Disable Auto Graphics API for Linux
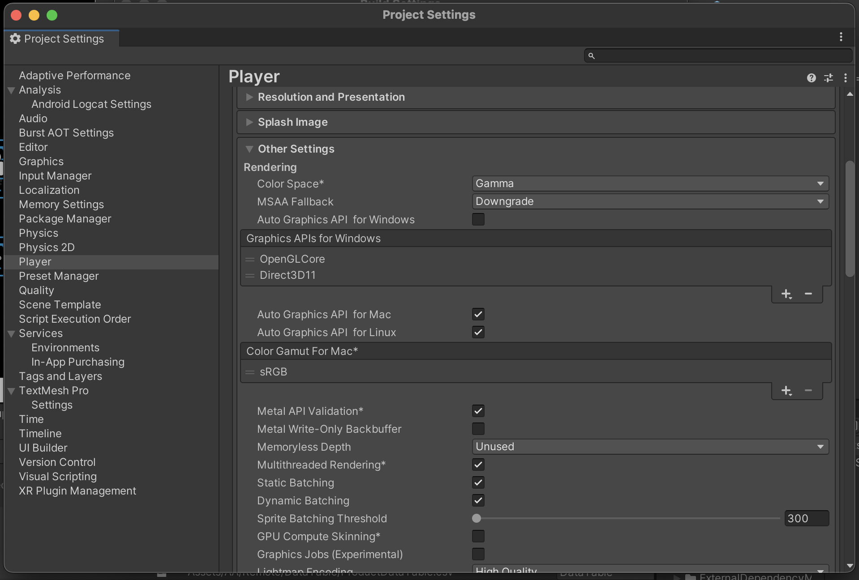The height and width of the screenshot is (580, 859). tap(478, 332)
